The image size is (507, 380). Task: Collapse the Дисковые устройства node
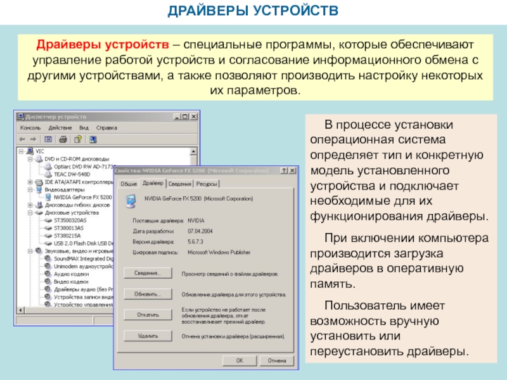point(30,213)
